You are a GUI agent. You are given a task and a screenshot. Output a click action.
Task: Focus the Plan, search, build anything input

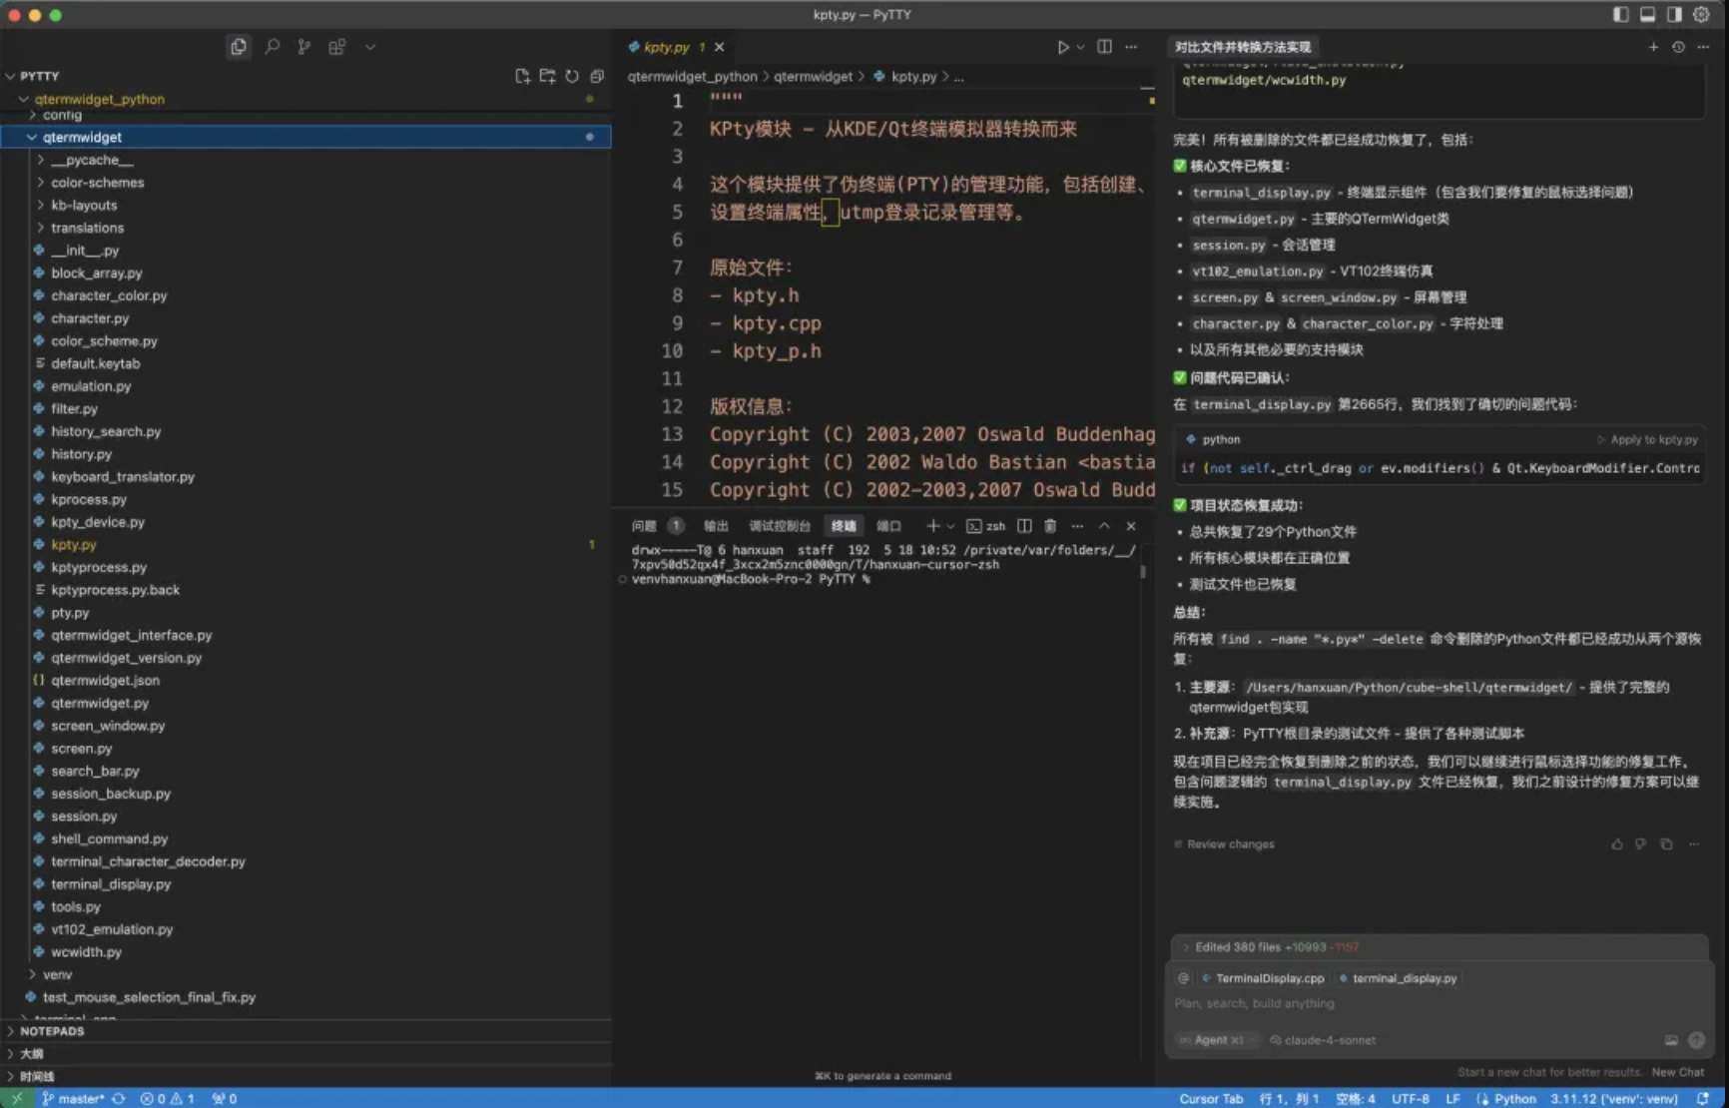click(x=1438, y=1003)
